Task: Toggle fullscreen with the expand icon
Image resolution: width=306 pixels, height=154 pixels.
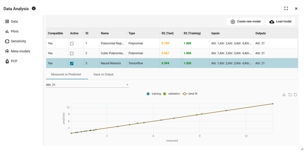Action: pyautogui.click(x=286, y=8)
